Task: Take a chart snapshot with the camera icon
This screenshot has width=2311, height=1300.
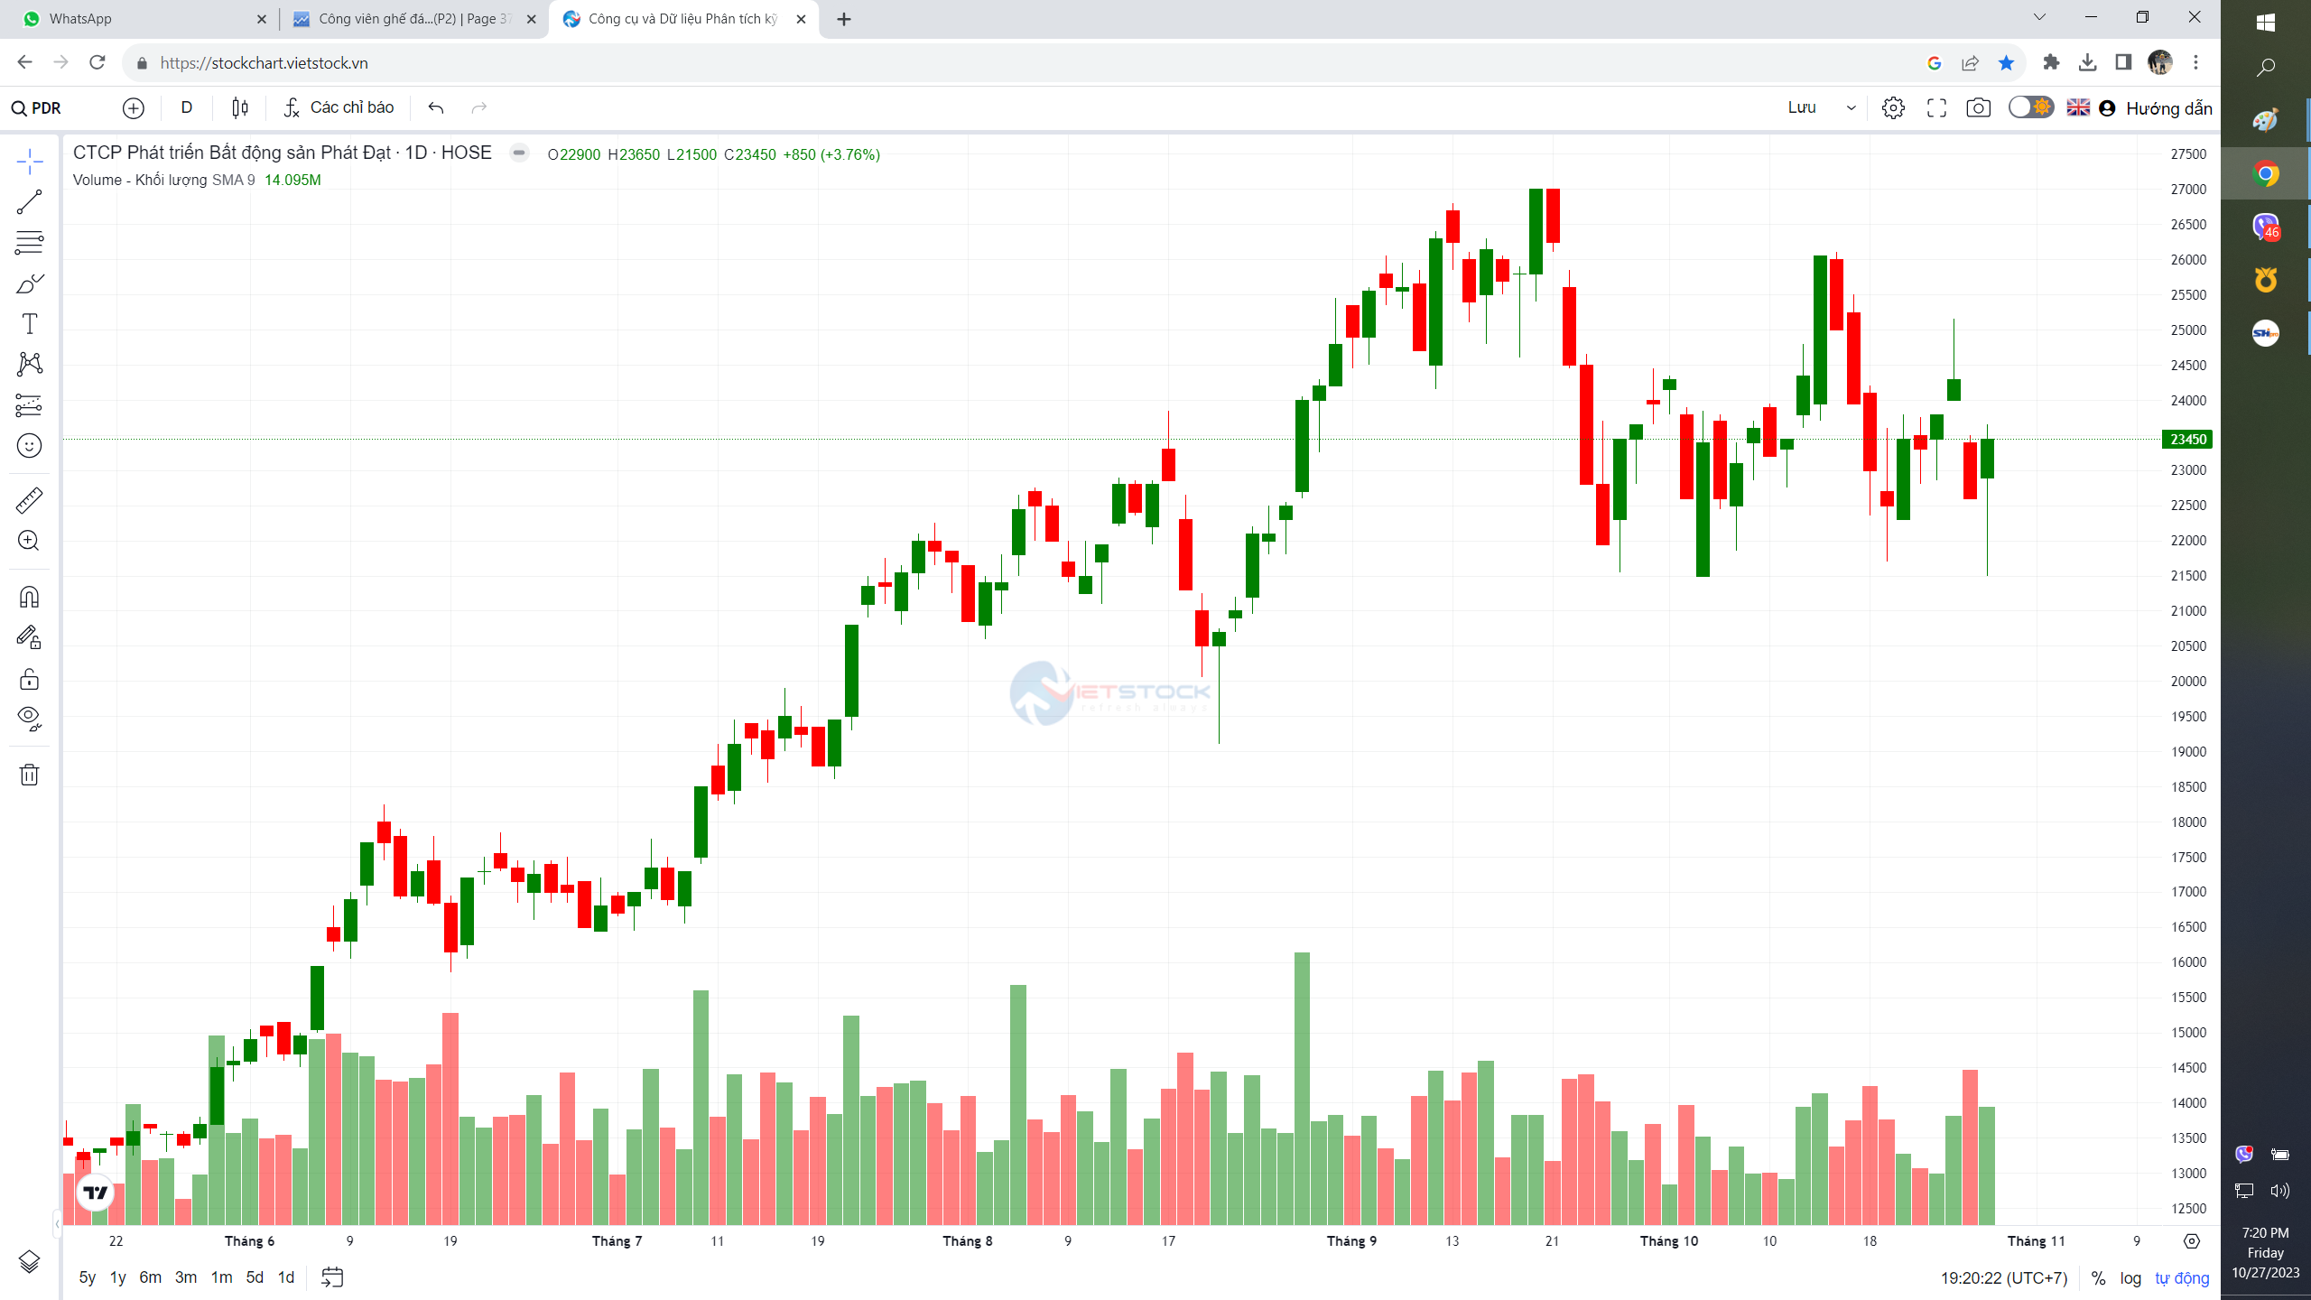Action: [x=1978, y=108]
